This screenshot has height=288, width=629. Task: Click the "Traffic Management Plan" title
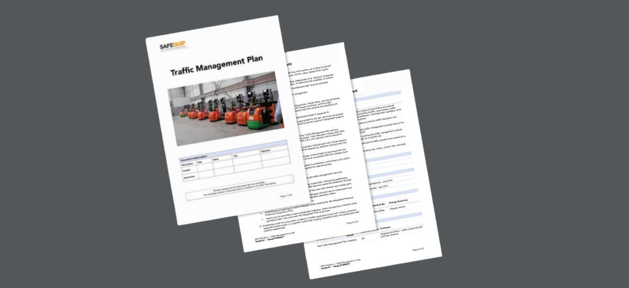point(216,64)
